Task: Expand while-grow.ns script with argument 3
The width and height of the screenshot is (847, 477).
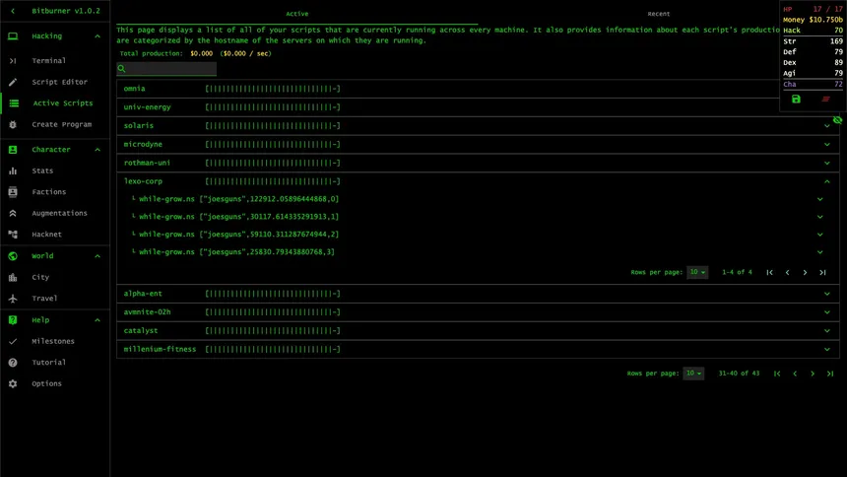Action: [x=820, y=252]
